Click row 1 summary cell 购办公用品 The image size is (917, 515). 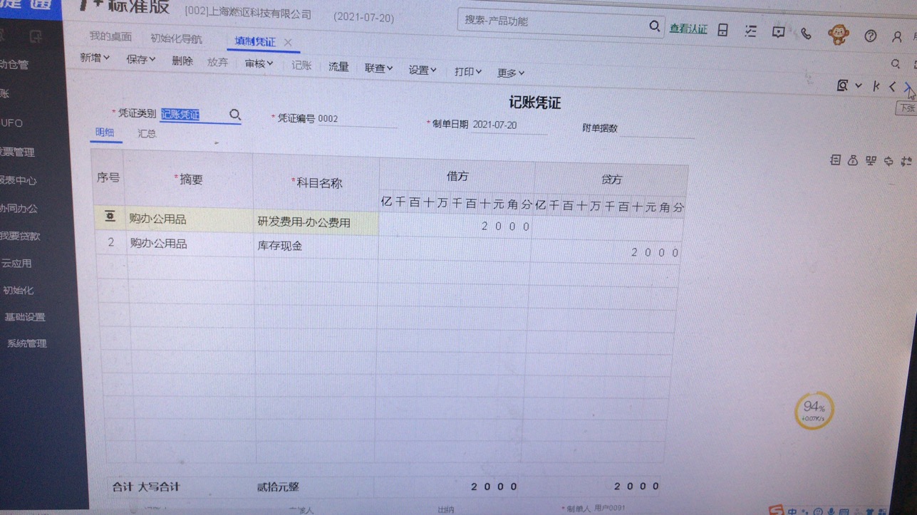coord(189,219)
